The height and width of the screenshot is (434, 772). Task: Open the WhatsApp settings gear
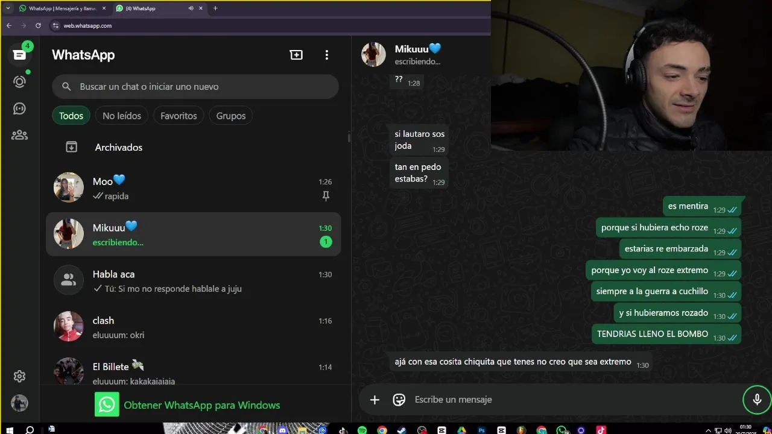(19, 376)
